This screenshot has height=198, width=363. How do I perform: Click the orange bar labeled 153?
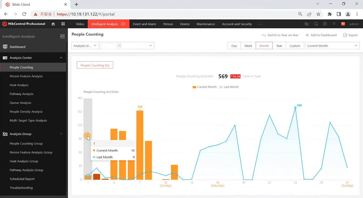(x=140, y=145)
